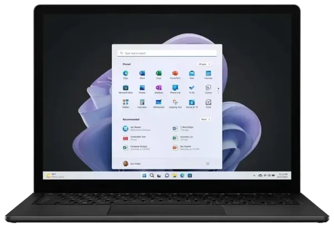Expand the All apps list
334x227 pixels.
click(x=204, y=64)
